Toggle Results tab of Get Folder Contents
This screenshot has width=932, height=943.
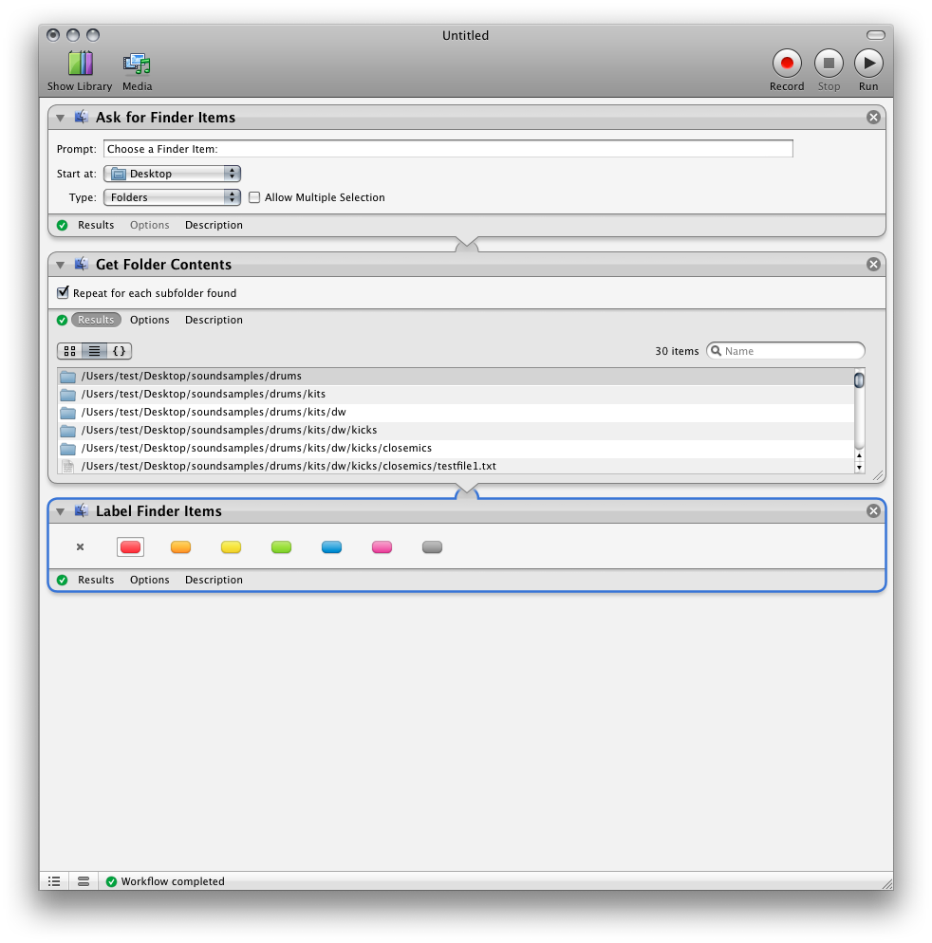[96, 320]
